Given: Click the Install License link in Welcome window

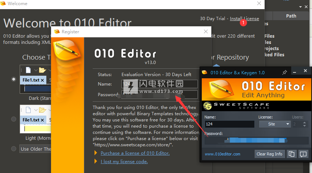Looking at the screenshot, I should coord(244,19).
